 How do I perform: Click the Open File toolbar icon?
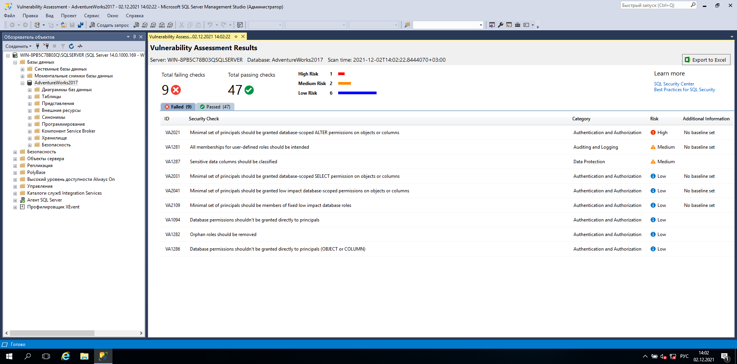click(x=64, y=25)
